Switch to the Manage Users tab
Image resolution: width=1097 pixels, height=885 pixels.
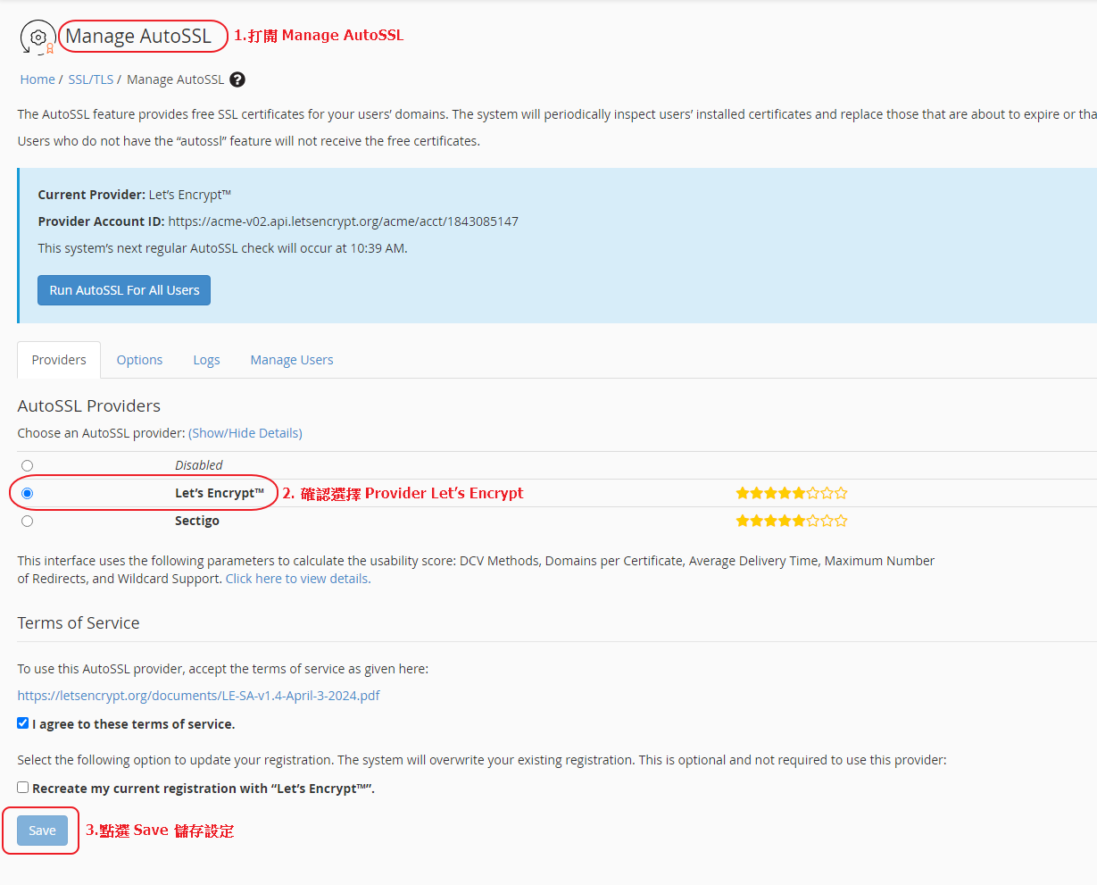(x=292, y=360)
